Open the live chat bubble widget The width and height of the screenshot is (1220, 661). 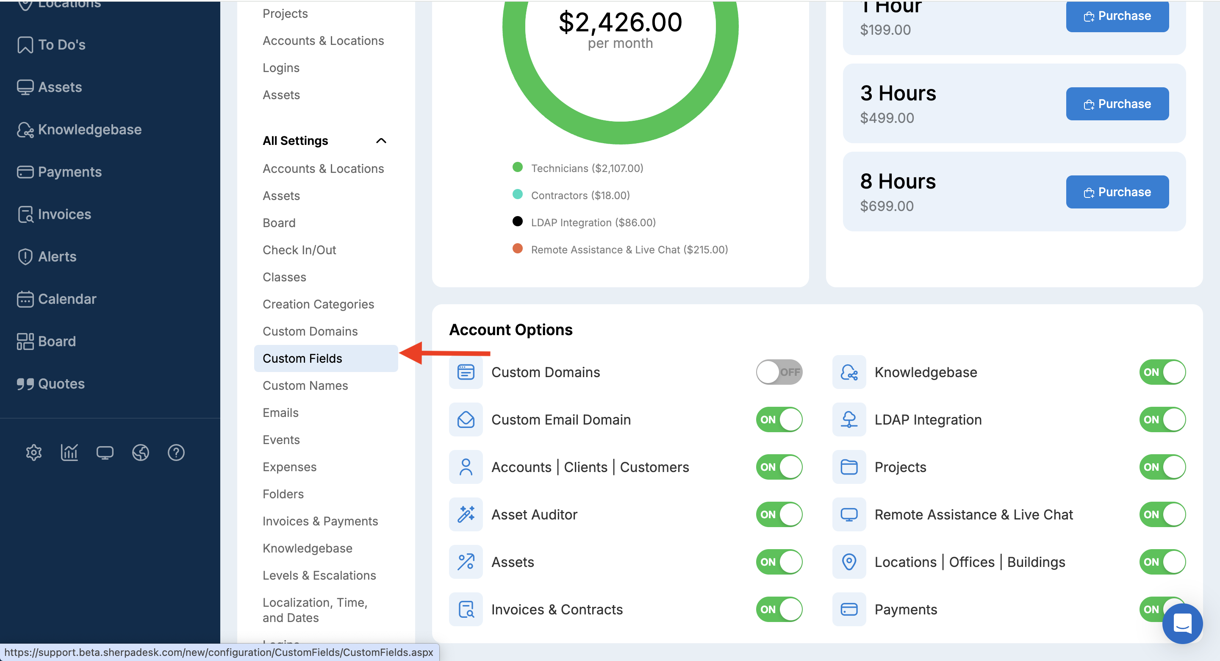[x=1182, y=623]
